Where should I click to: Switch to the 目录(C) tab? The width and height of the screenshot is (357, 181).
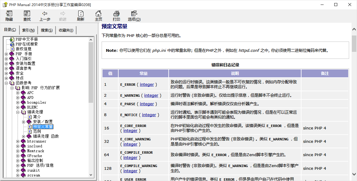[10, 30]
